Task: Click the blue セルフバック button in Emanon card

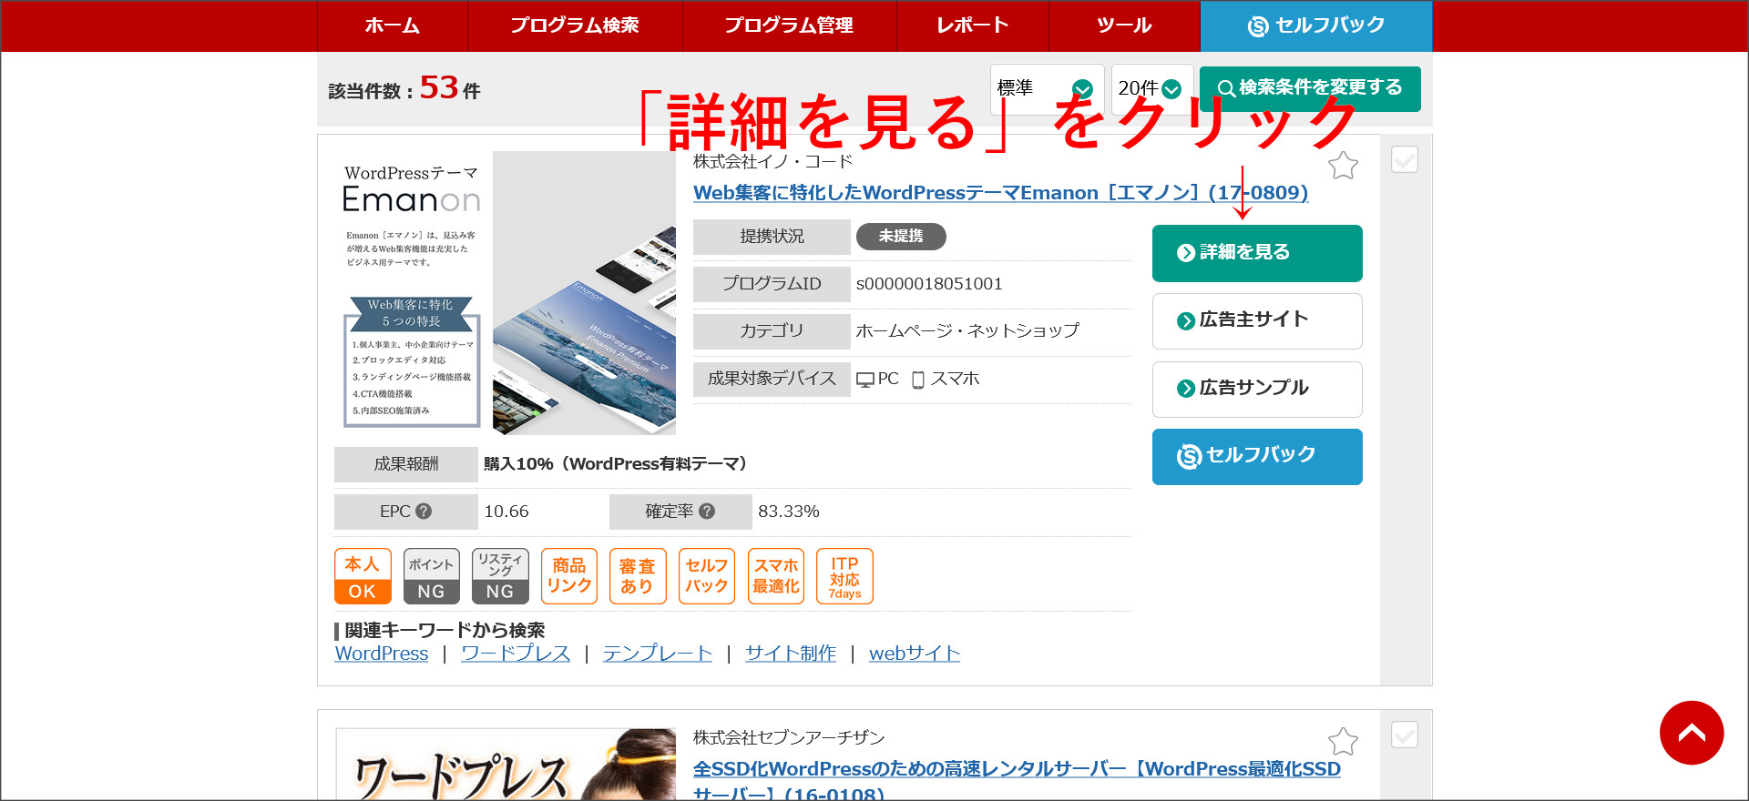Action: 1257,456
